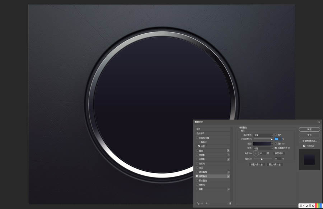Click the 缩放 scale slider handle
This screenshot has width=323, height=209.
tap(262, 159)
